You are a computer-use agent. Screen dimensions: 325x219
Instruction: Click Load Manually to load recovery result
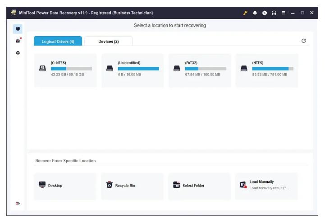[x=267, y=185]
